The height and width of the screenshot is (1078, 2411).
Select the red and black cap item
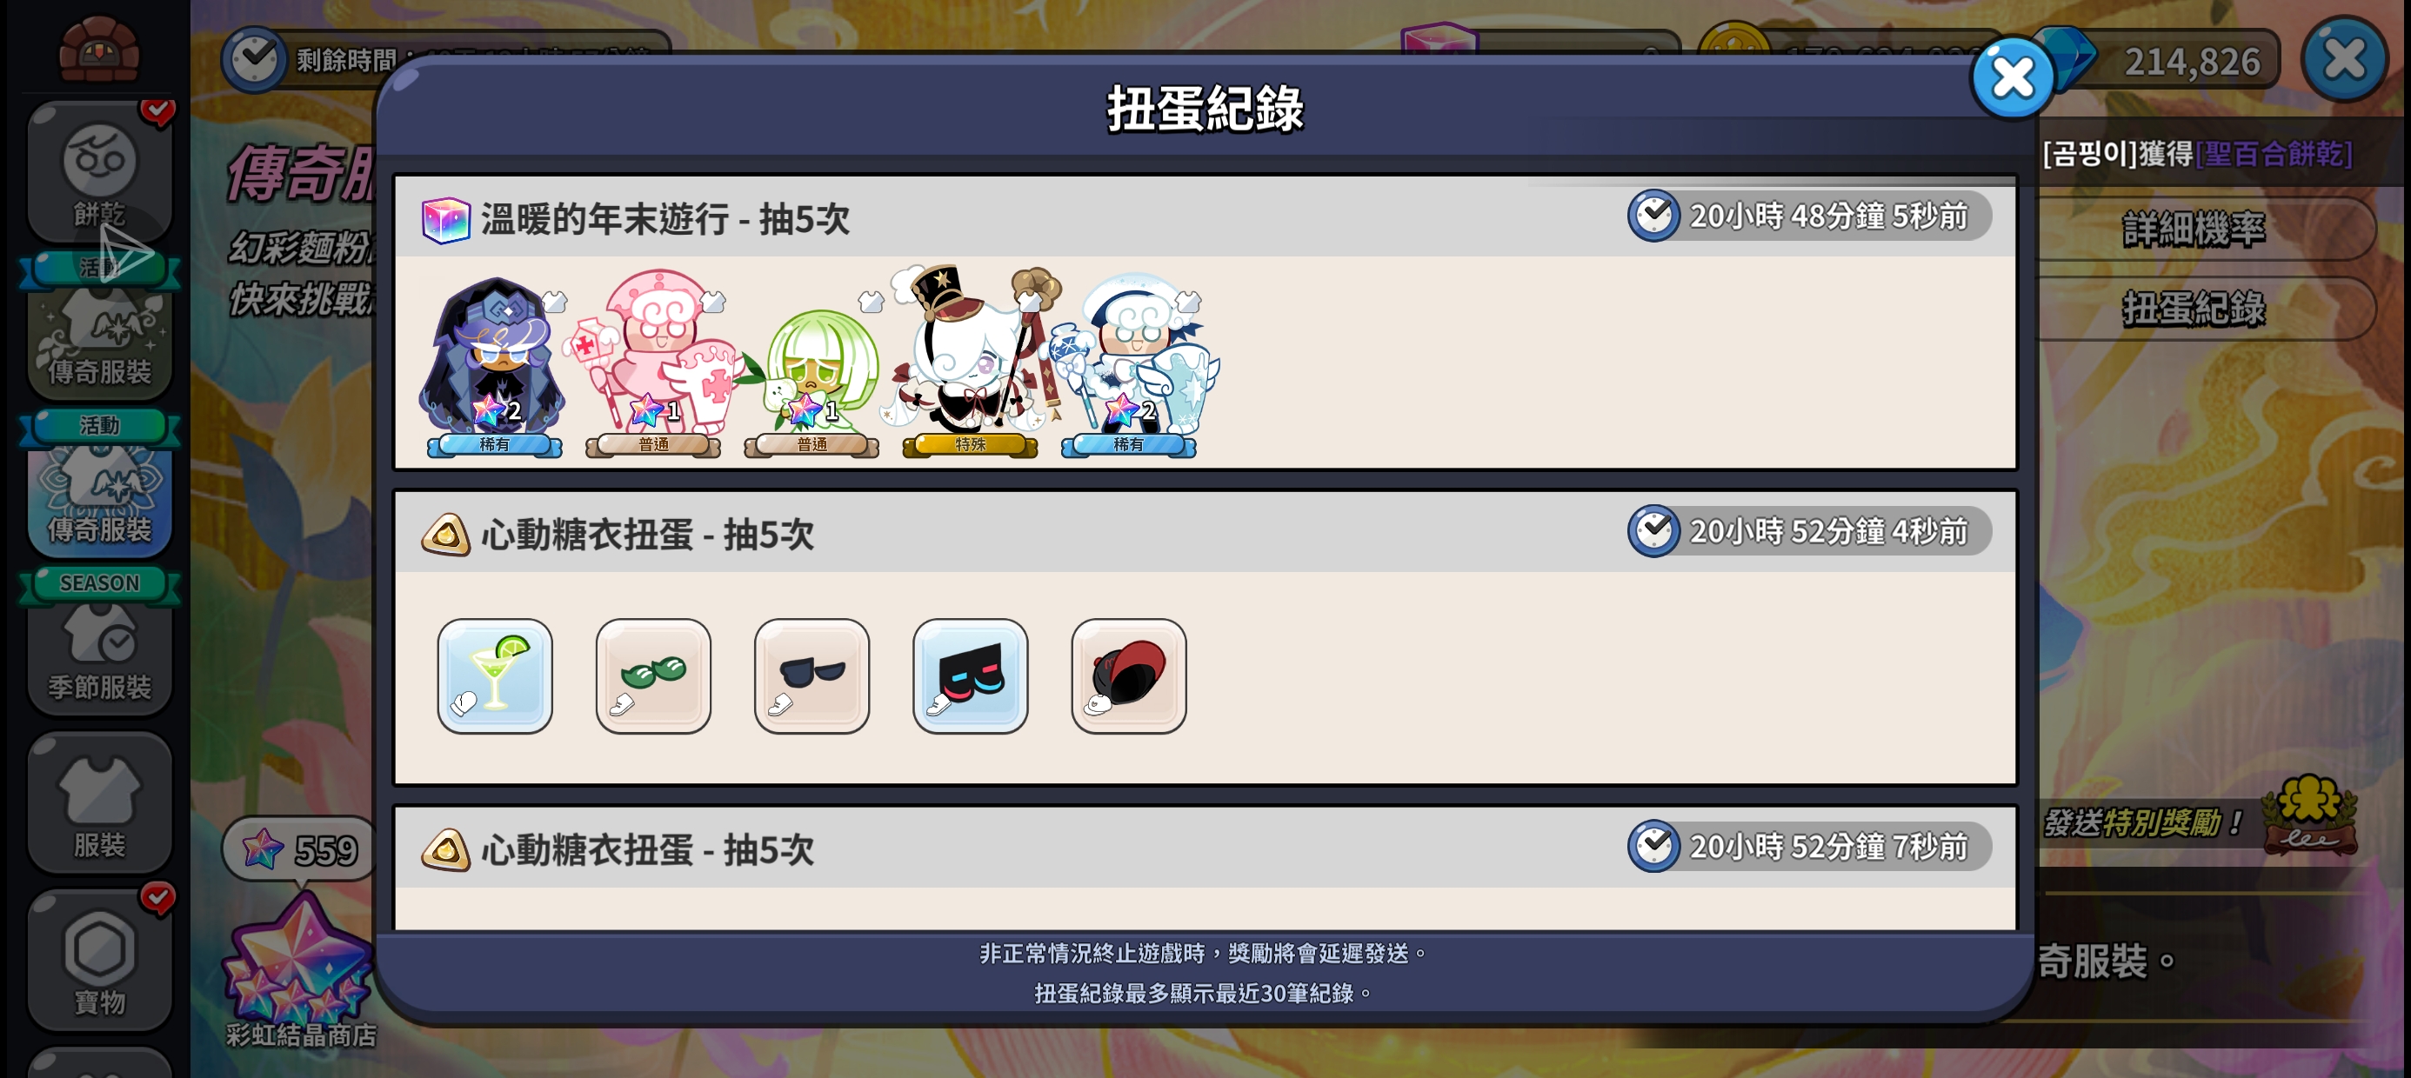click(x=1129, y=675)
